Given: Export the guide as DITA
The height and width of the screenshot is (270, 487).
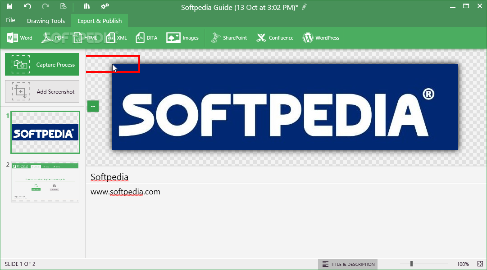Looking at the screenshot, I should 146,38.
